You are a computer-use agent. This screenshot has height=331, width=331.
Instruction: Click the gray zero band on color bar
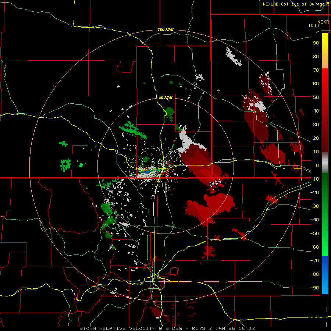[x=325, y=163]
